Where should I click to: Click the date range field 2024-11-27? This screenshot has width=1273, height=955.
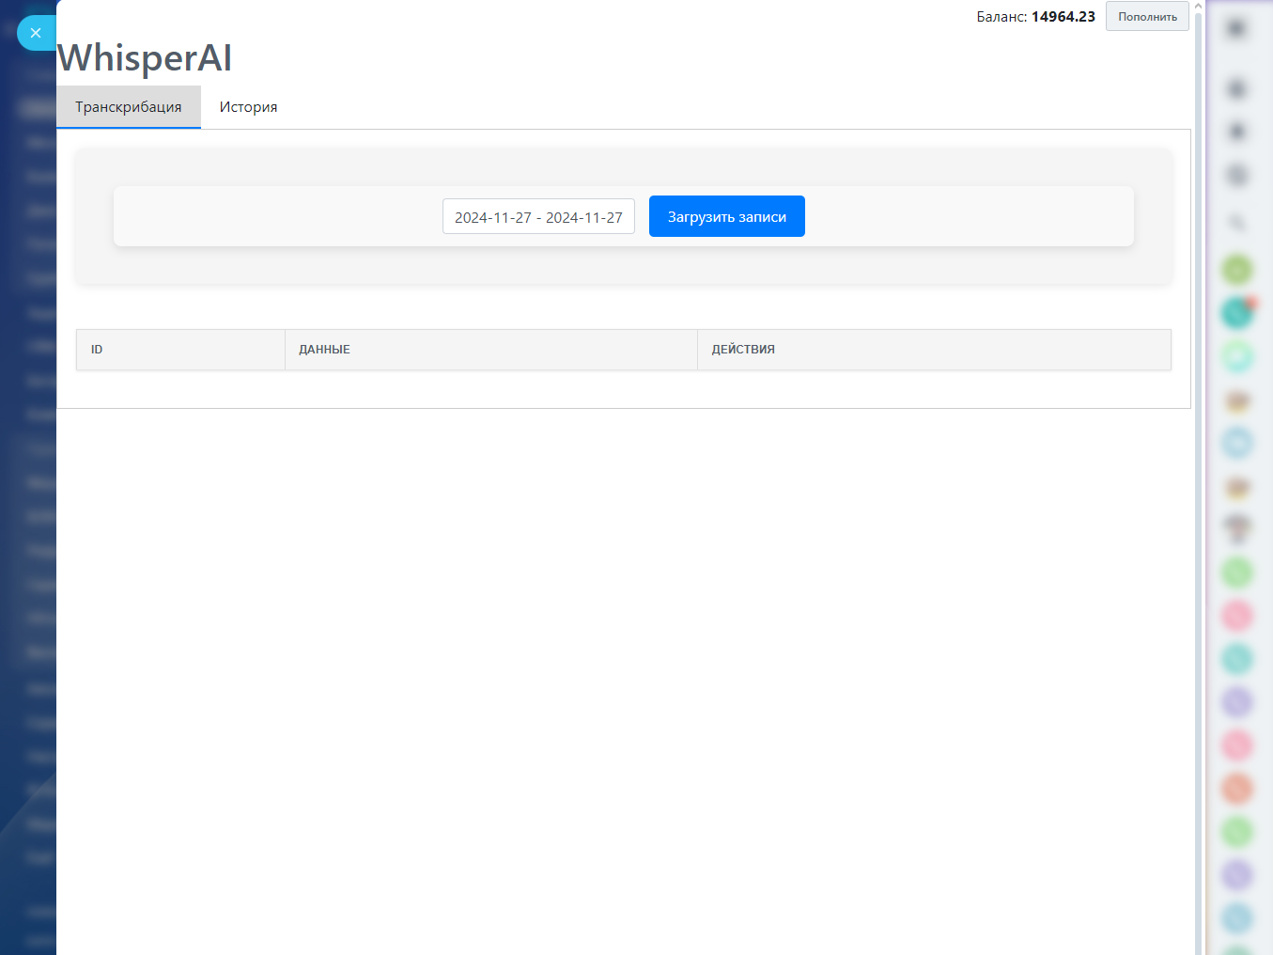tap(538, 216)
